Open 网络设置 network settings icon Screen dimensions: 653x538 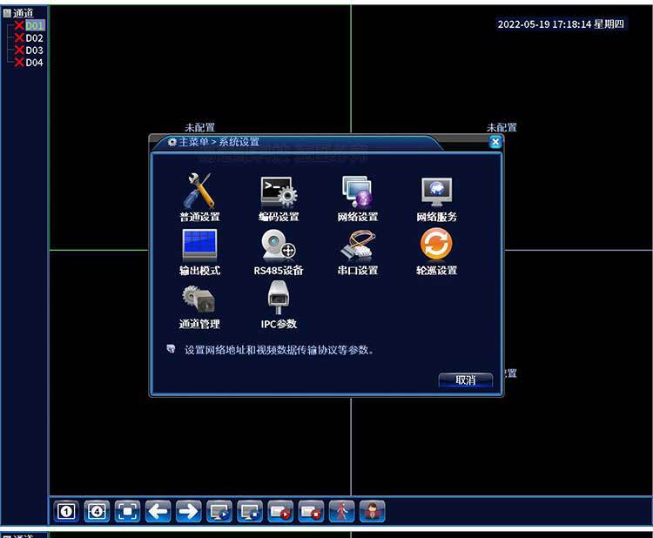click(358, 198)
